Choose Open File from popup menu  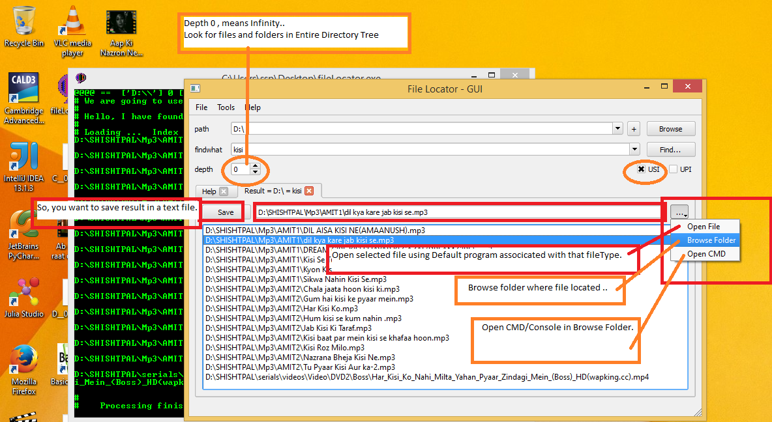705,226
